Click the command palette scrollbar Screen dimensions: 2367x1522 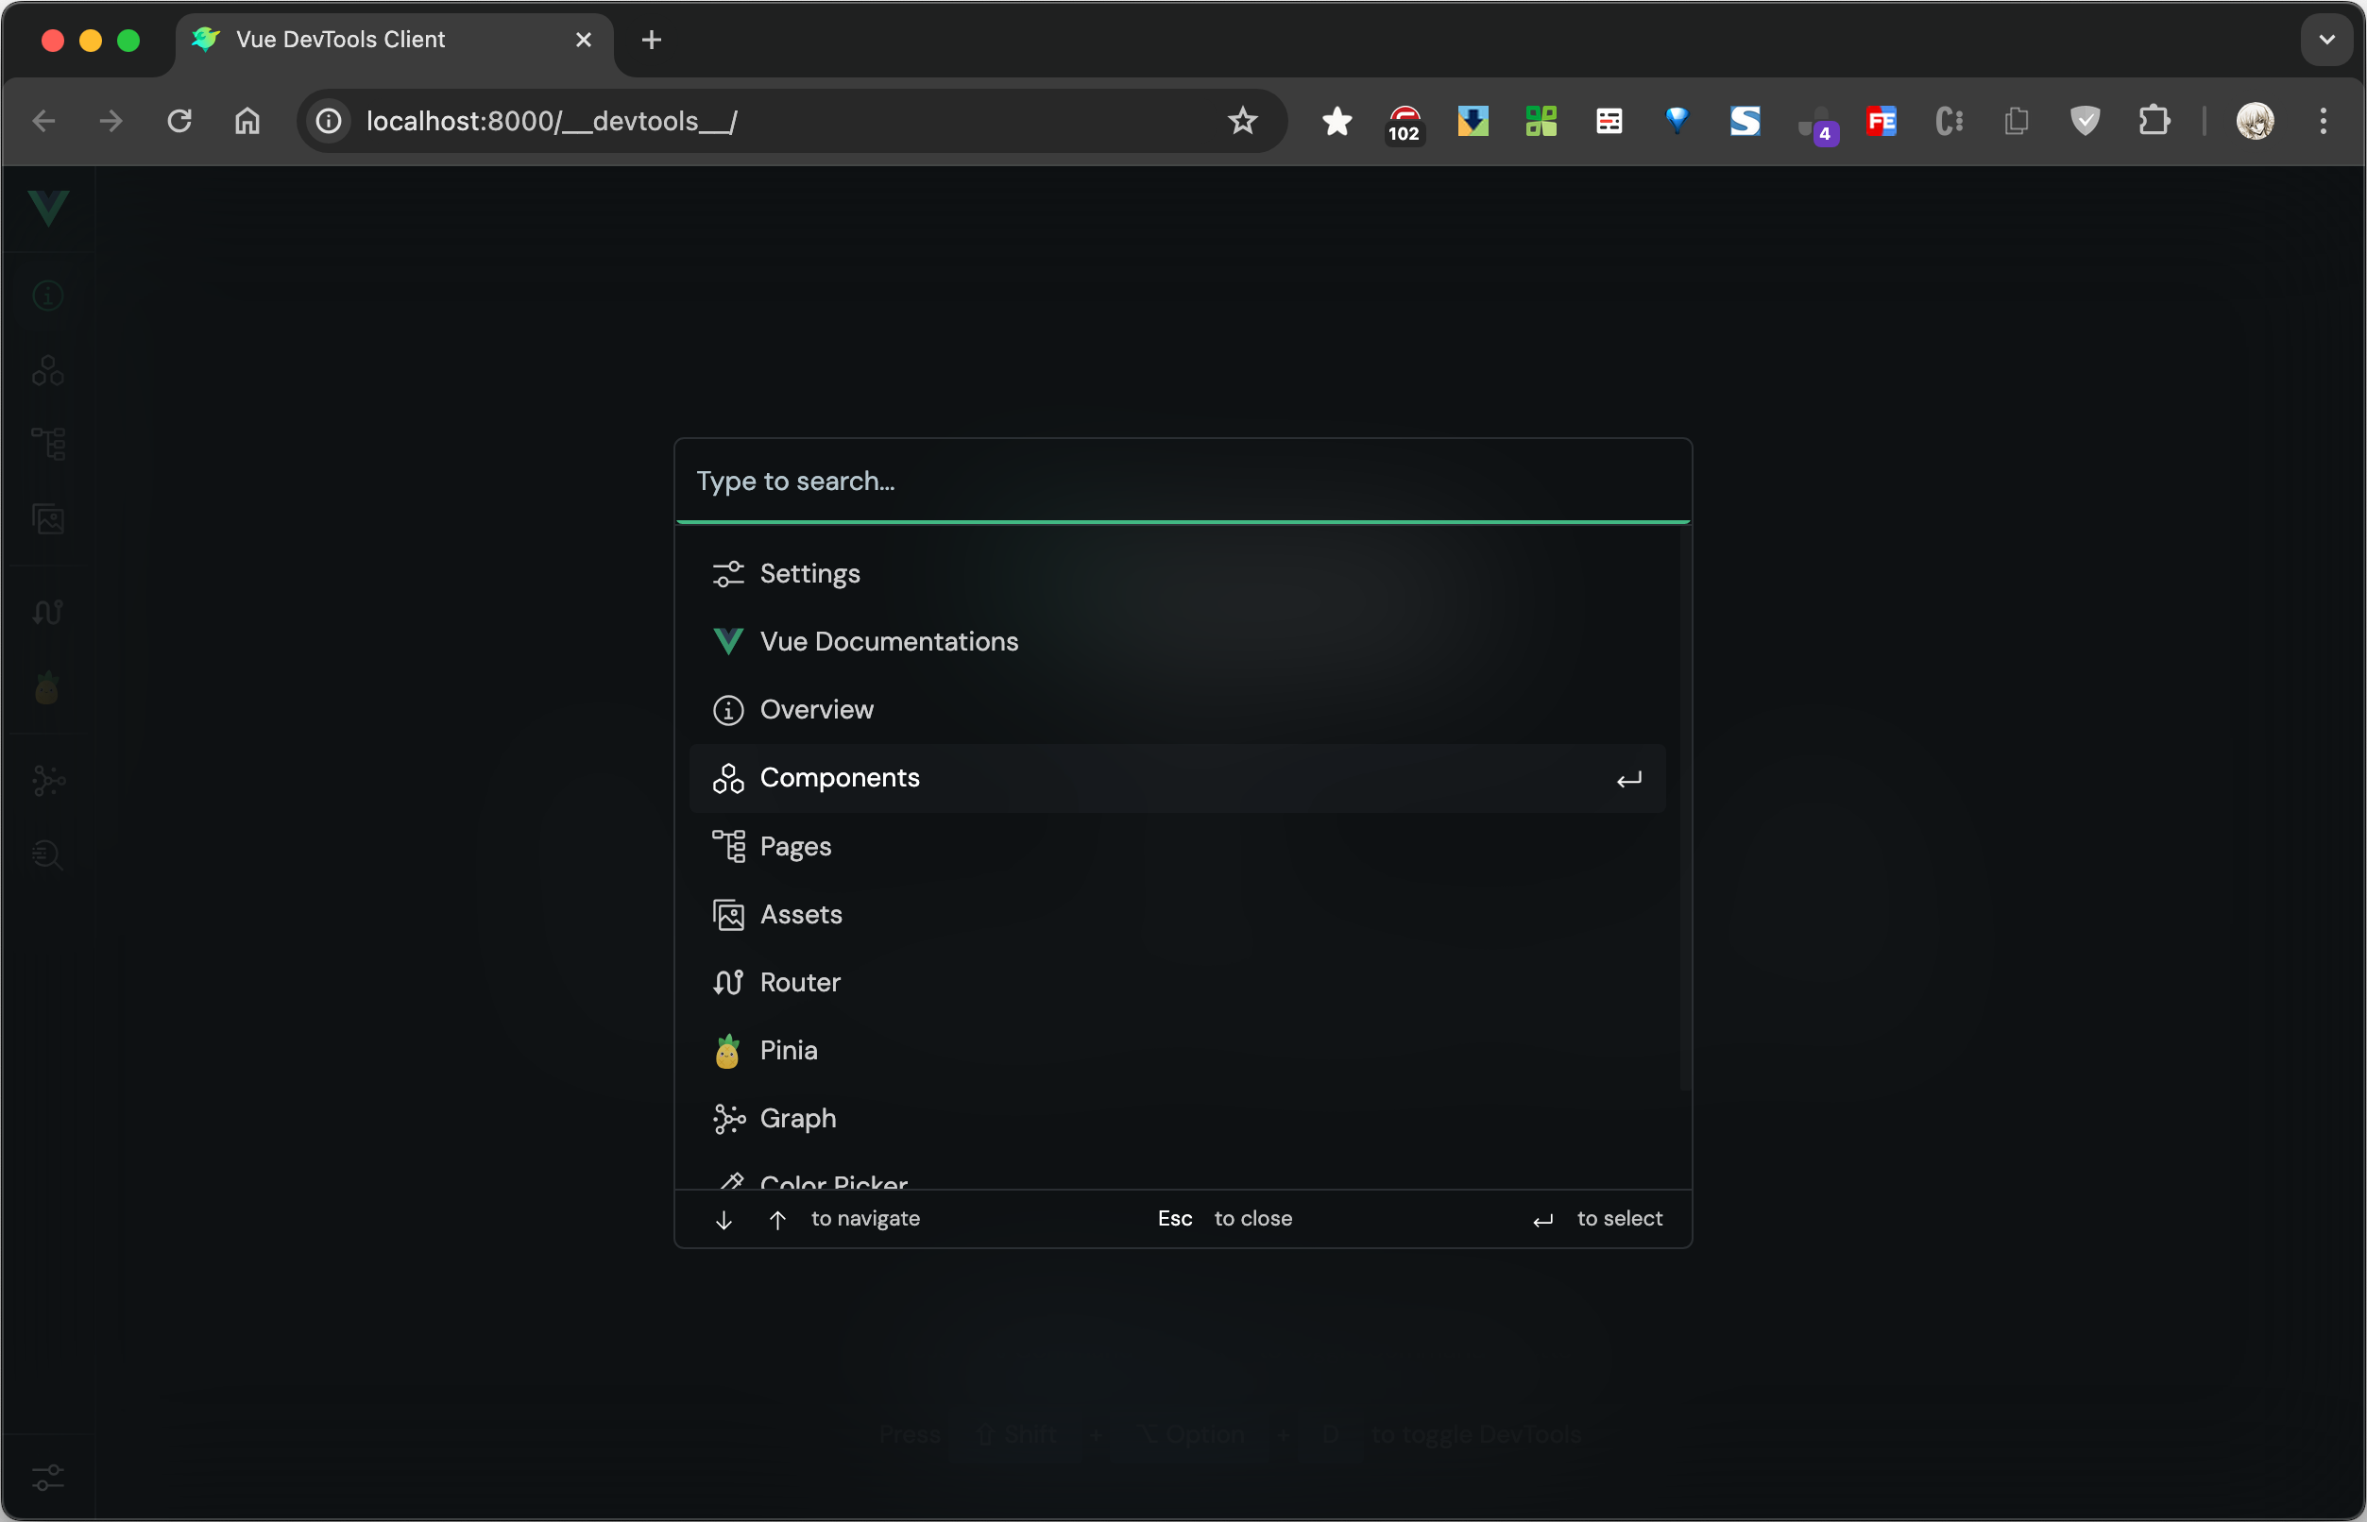click(x=1685, y=806)
